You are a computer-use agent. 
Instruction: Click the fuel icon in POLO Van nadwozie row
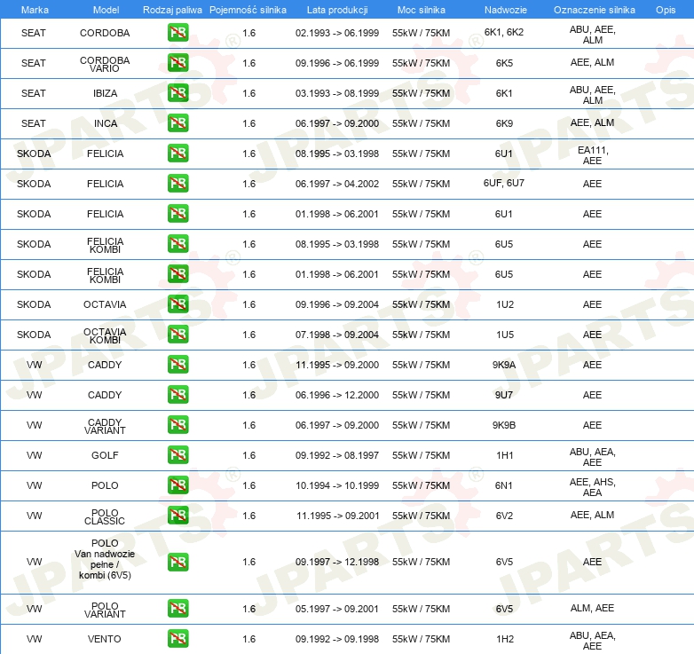(x=177, y=562)
